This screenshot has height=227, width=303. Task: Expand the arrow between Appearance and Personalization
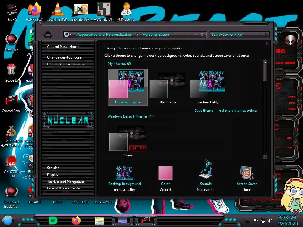click(137, 34)
